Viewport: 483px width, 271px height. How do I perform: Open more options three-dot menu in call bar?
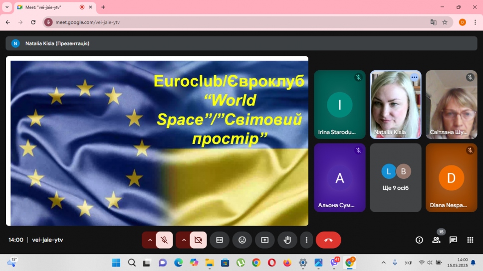[x=306, y=240]
